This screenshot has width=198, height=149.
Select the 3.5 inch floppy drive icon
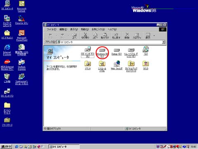(87, 49)
